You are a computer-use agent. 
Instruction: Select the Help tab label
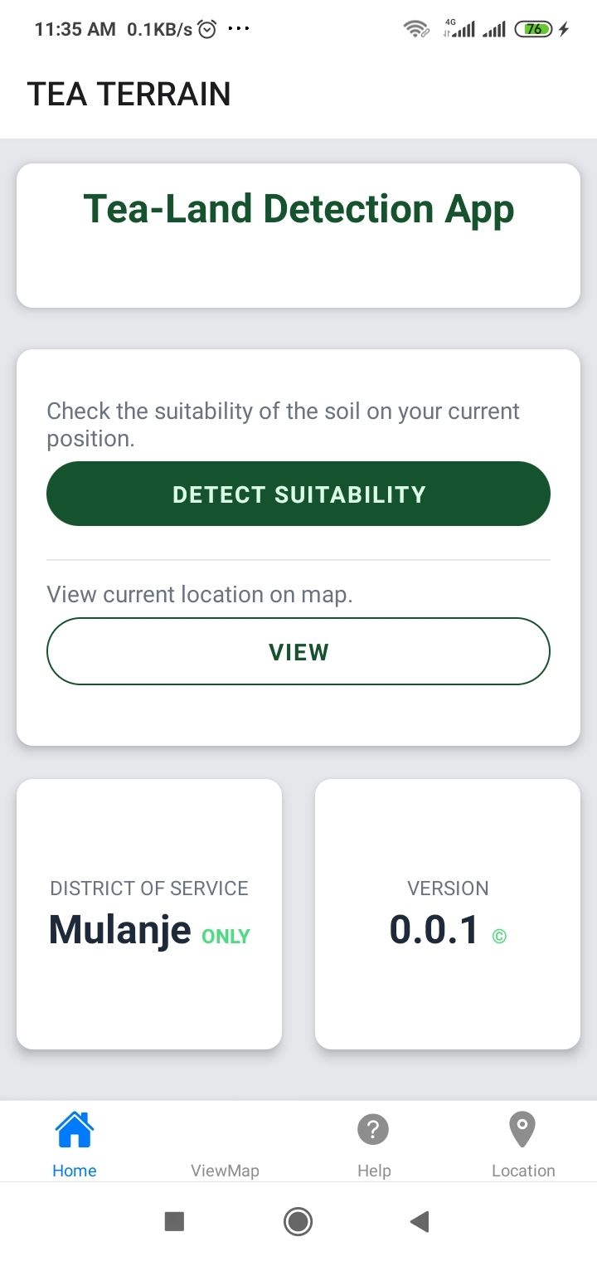[x=374, y=1171]
